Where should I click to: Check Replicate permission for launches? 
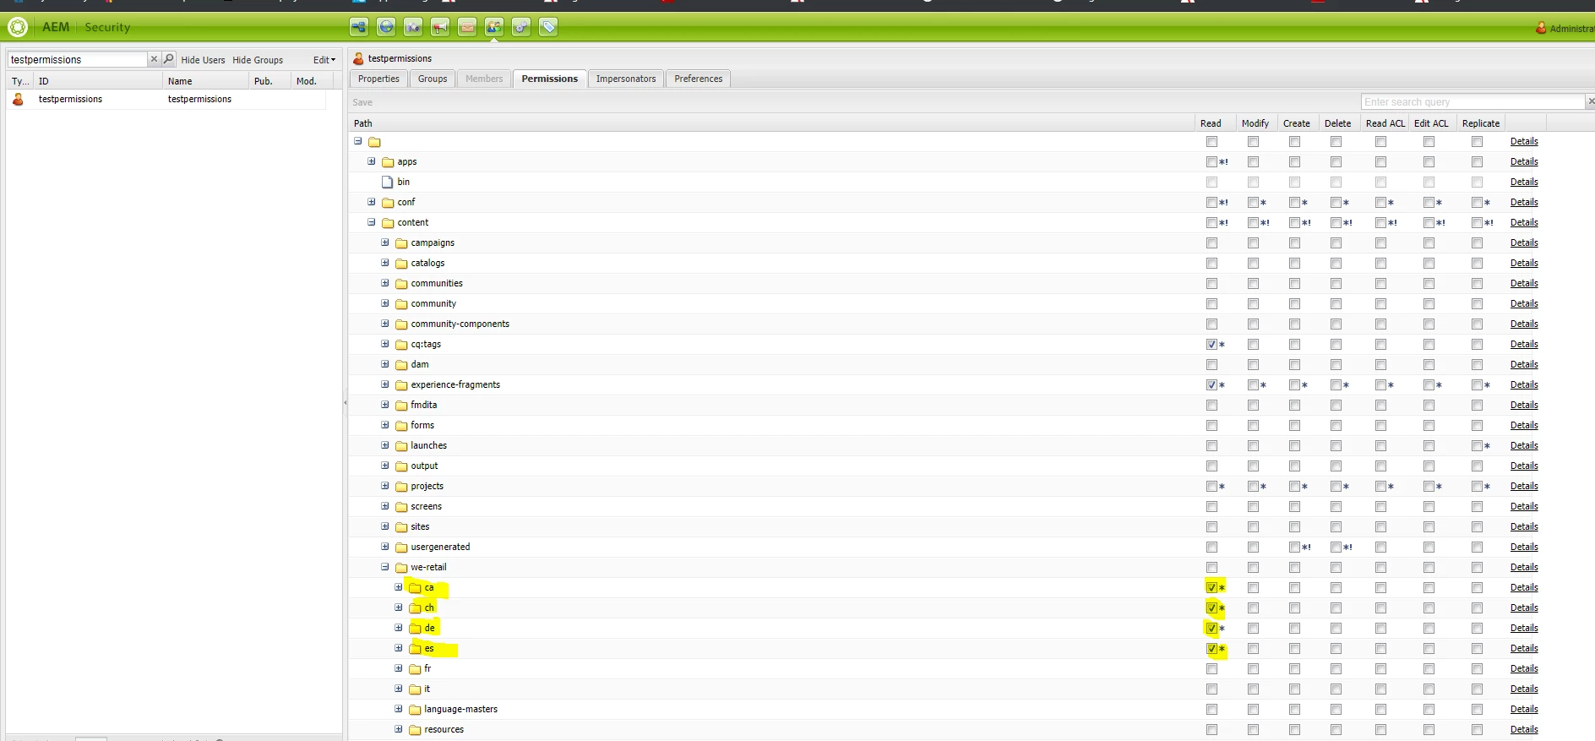(1477, 445)
